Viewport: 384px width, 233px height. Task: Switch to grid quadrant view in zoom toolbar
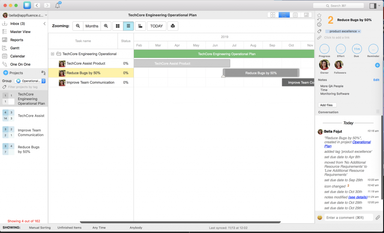(118, 26)
